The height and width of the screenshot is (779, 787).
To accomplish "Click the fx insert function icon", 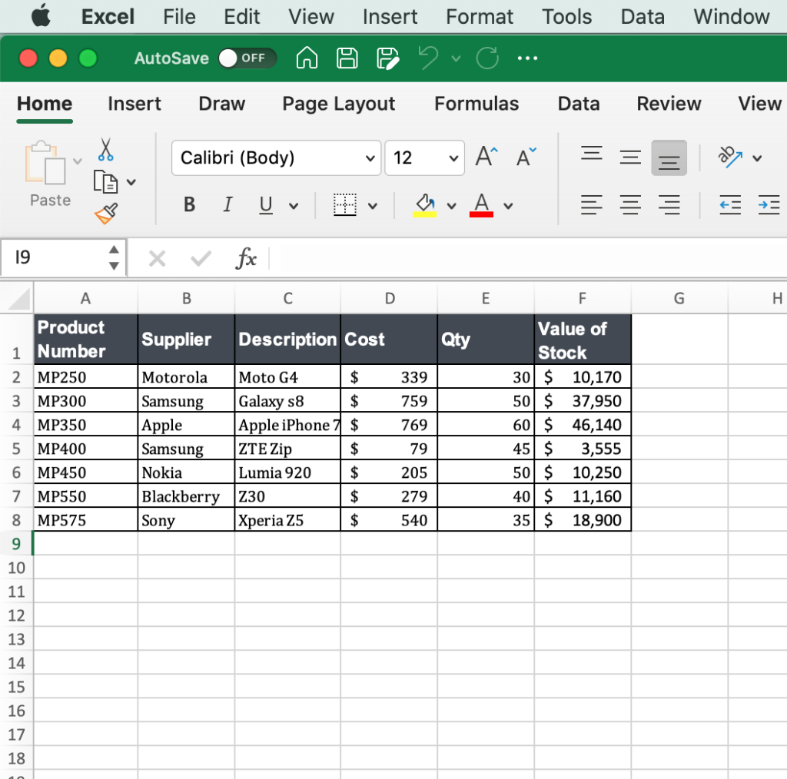I will (246, 258).
